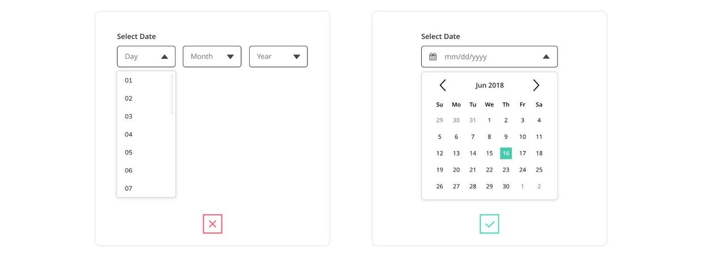The image size is (702, 257).
Task: Click the Jun 2018 month label
Action: [x=489, y=85]
